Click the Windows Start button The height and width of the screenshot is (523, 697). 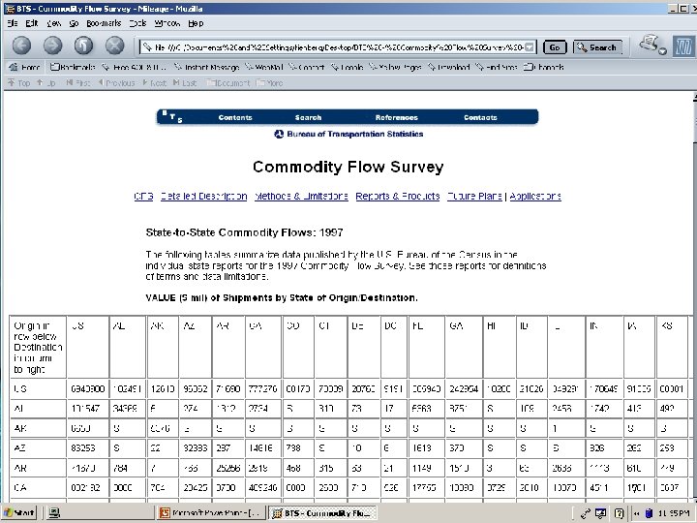[19, 513]
